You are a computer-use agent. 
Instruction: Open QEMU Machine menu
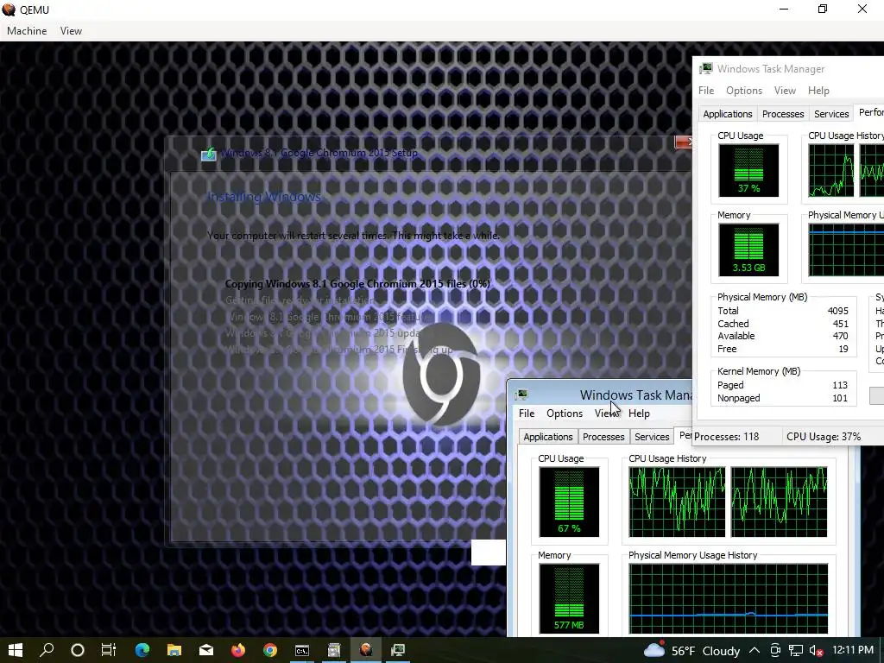click(x=27, y=31)
